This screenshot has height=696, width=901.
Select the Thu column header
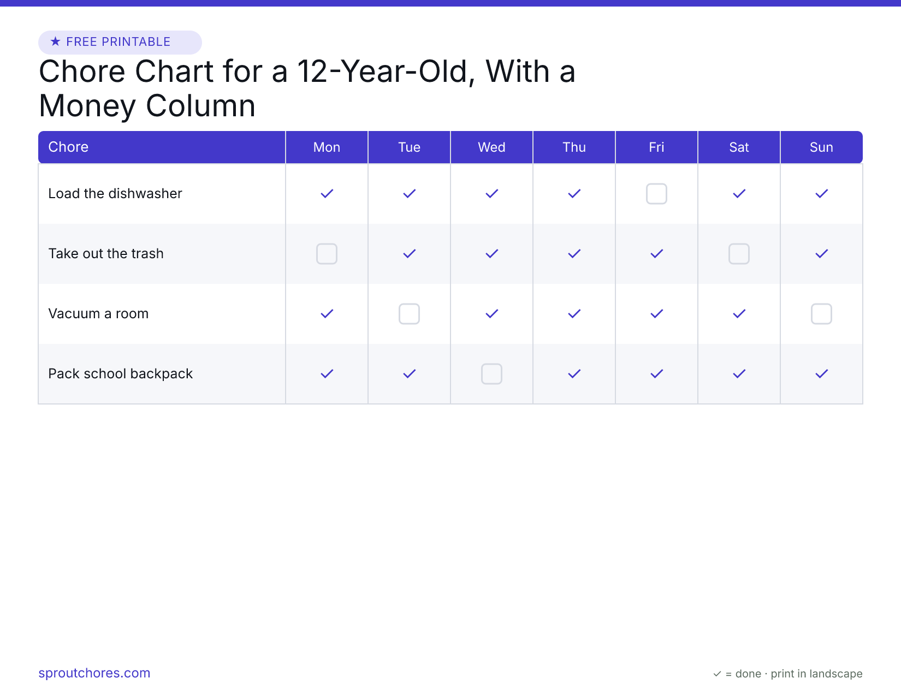[574, 147]
